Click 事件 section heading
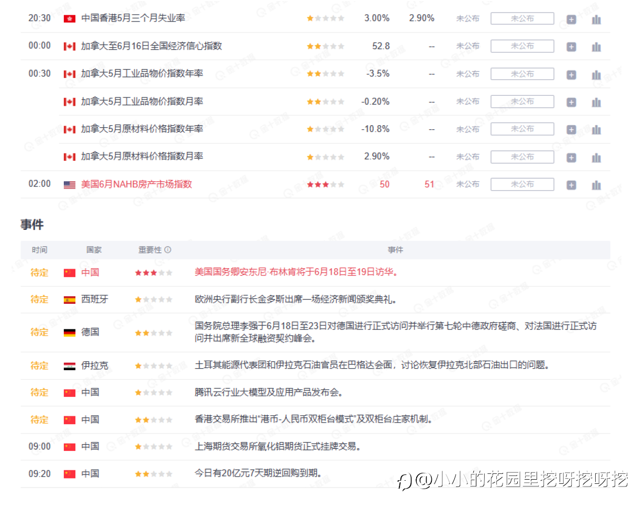This screenshot has height=509, width=635. [x=32, y=225]
